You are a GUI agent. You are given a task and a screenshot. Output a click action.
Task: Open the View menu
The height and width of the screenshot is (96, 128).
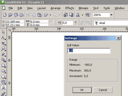(x=30, y=8)
